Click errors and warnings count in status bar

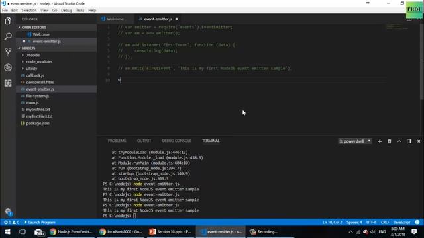(x=12, y=222)
